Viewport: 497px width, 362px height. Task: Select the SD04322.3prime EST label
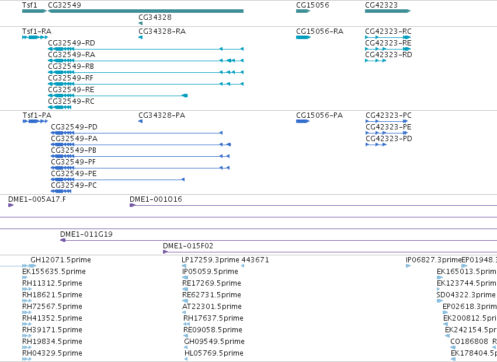click(x=466, y=295)
